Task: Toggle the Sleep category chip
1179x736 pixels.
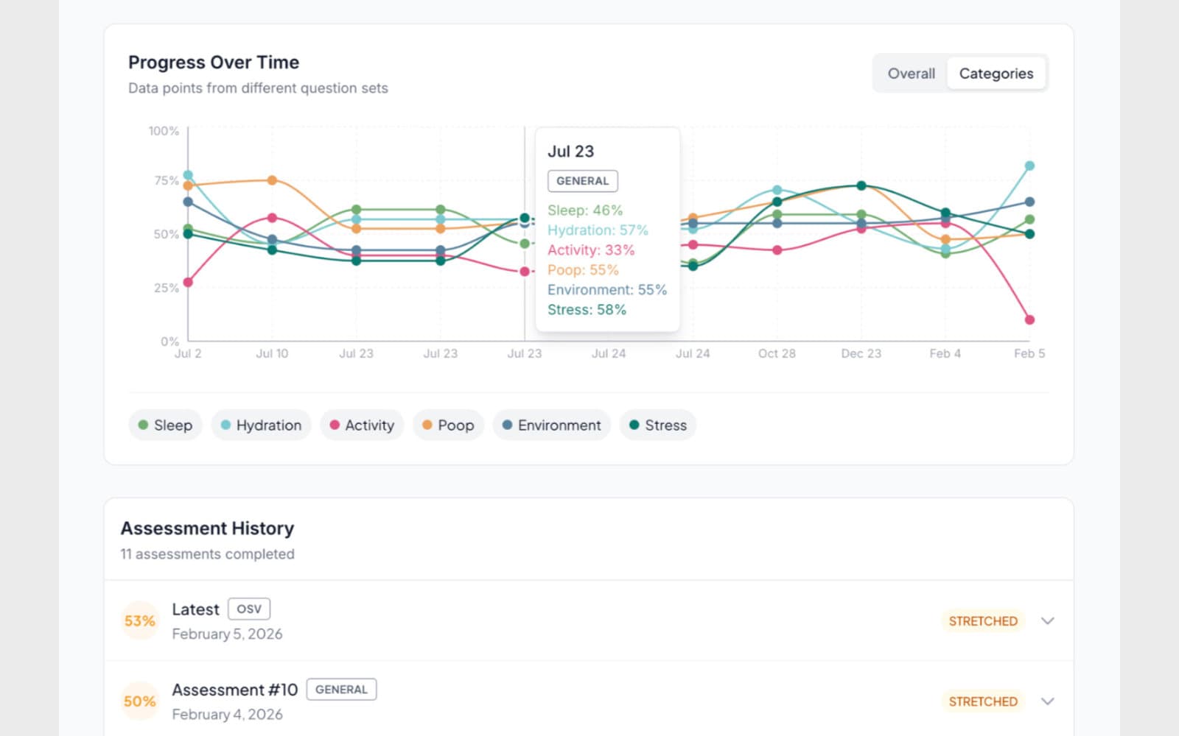Action: click(165, 425)
